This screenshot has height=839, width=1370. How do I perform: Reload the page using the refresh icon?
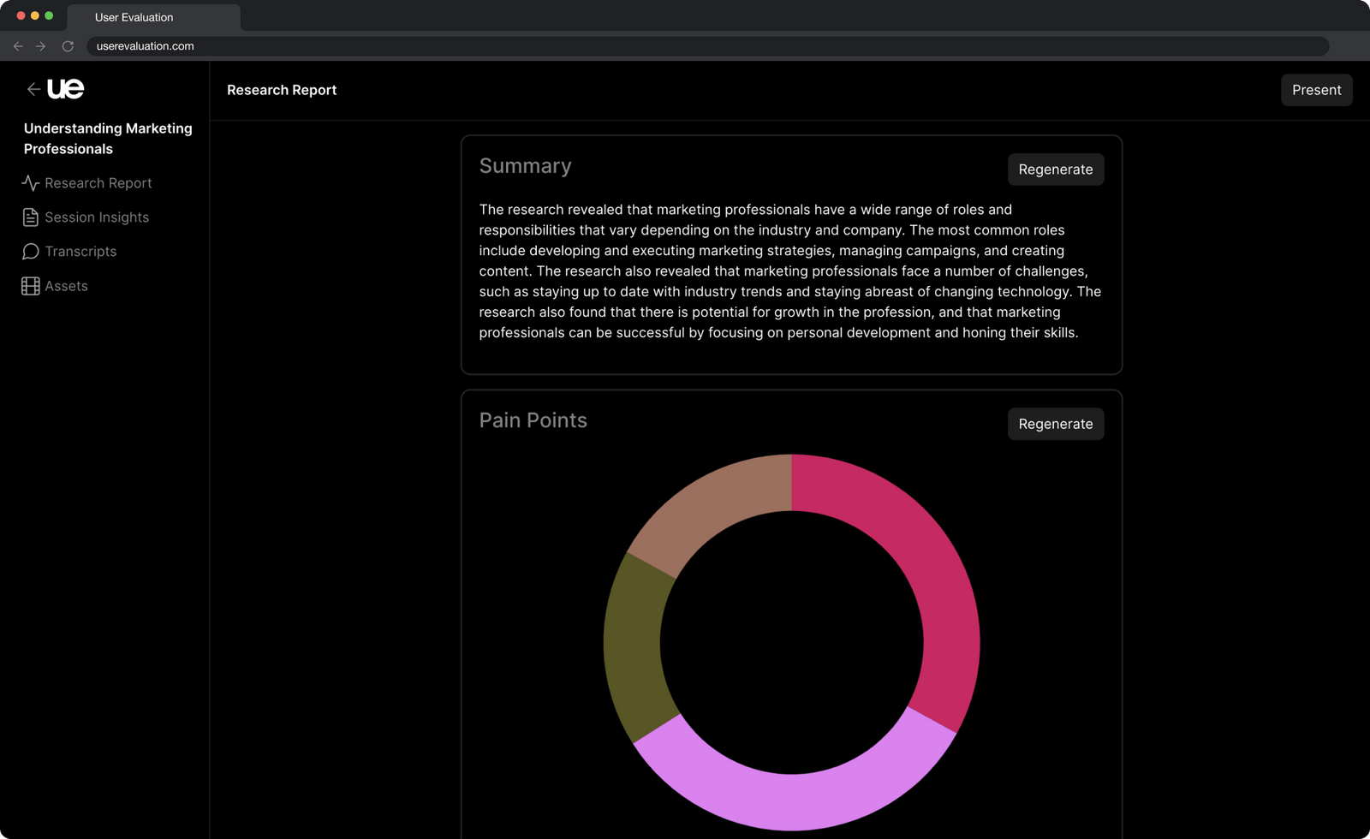(x=68, y=46)
